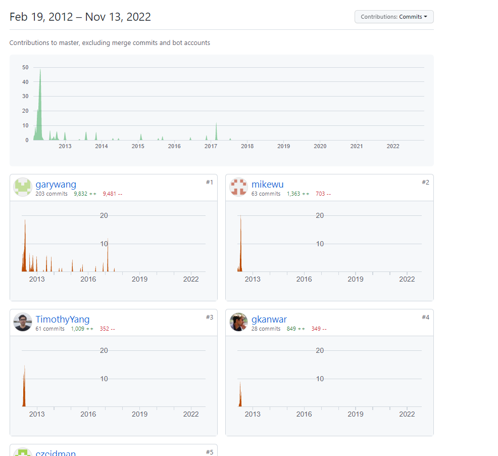Click the 2017 peak on the master contributions chart
This screenshot has width=498, height=456.
pos(217,129)
